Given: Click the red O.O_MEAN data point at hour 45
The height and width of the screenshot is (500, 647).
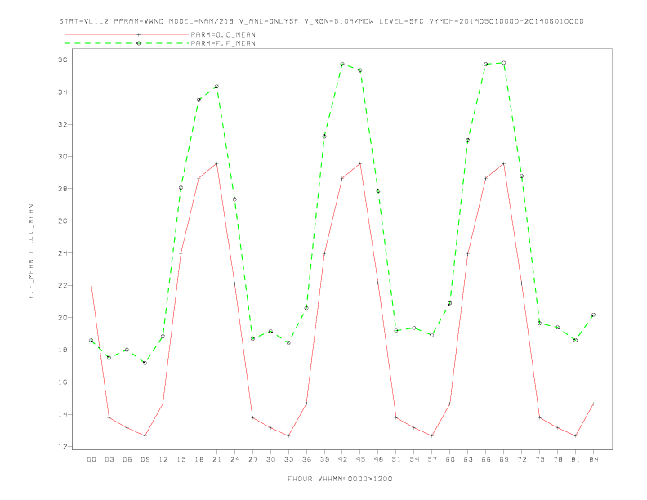Looking at the screenshot, I should click(x=360, y=163).
